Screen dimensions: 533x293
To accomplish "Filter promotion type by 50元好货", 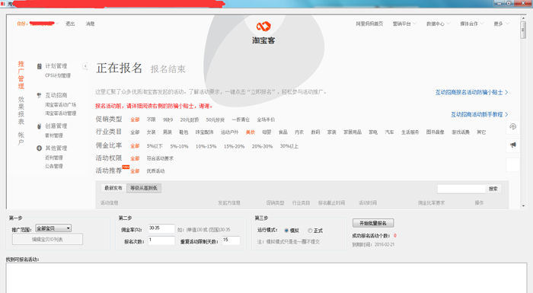I will pyautogui.click(x=215, y=119).
